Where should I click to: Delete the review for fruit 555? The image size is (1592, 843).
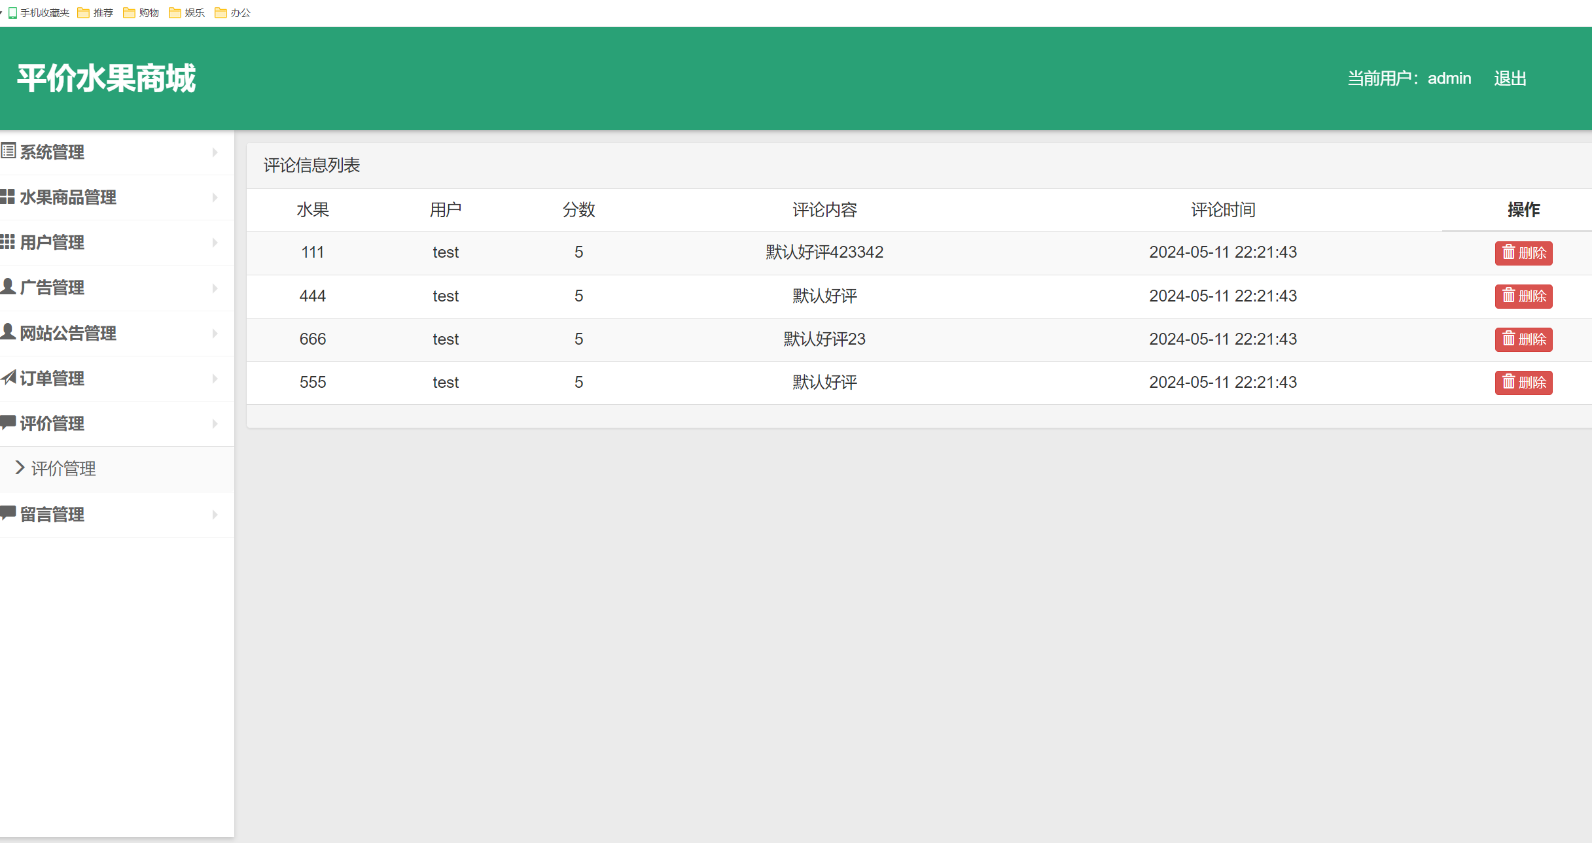[1523, 383]
